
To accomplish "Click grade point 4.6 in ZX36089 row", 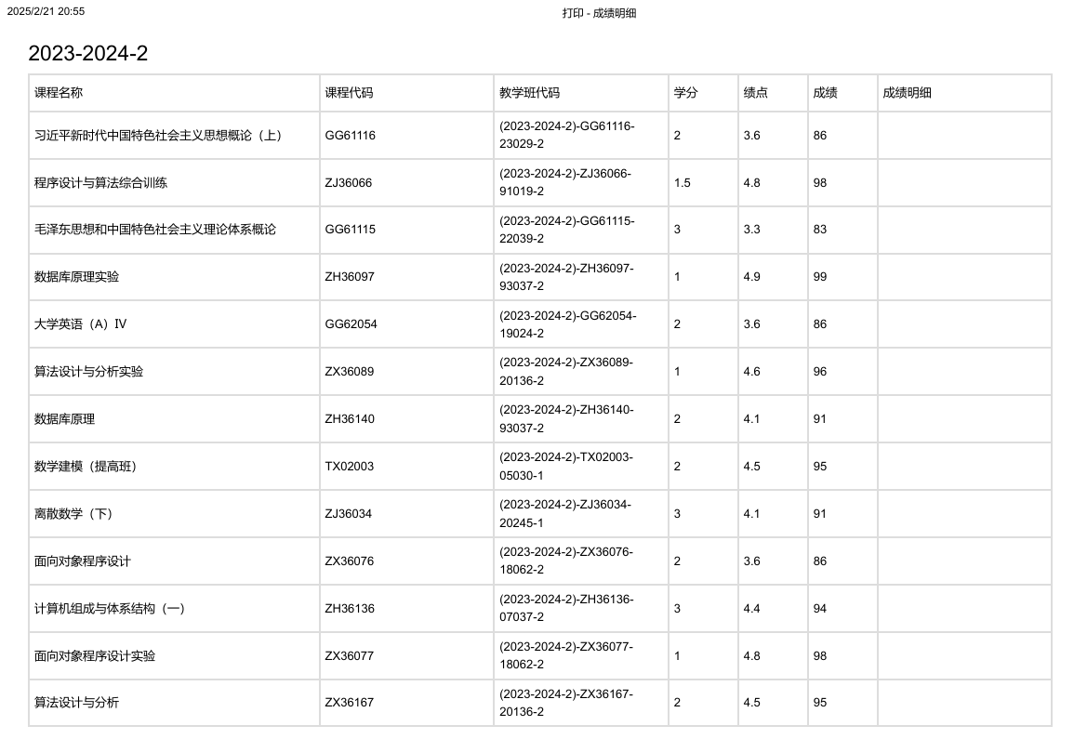I will (752, 371).
